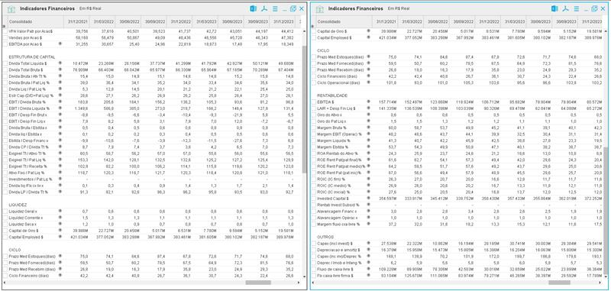This screenshot has width=611, height=291.
Task: Export left Indicadores Financeiros window to PDF
Action: 264,8
